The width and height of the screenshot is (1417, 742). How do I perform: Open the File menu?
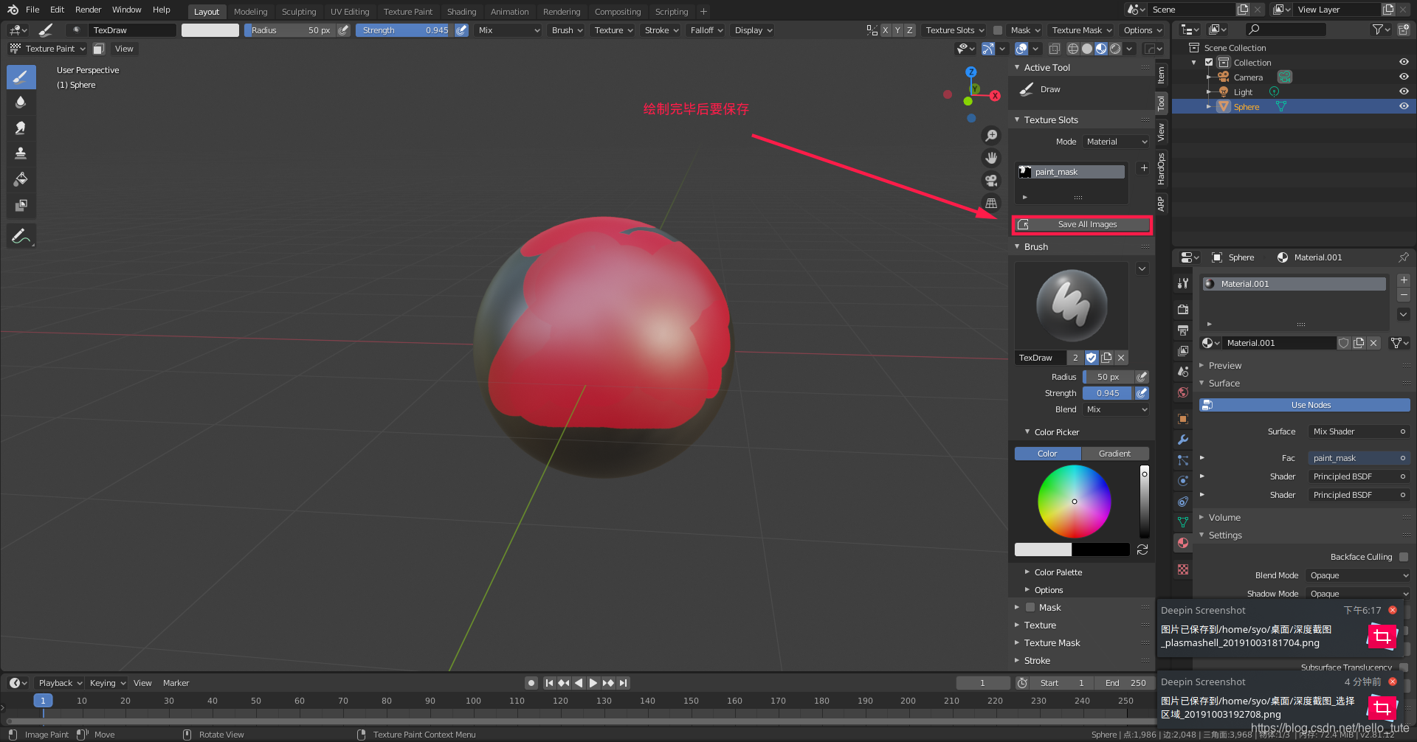(32, 10)
